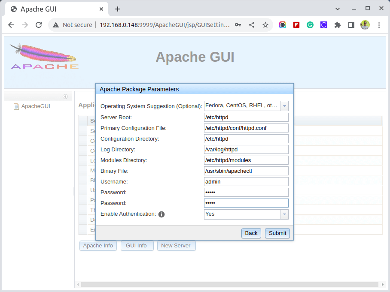Click the Binary File path field

246,171
